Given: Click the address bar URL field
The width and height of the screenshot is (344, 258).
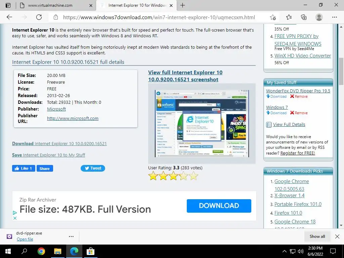Looking at the screenshot, I should coord(159,17).
